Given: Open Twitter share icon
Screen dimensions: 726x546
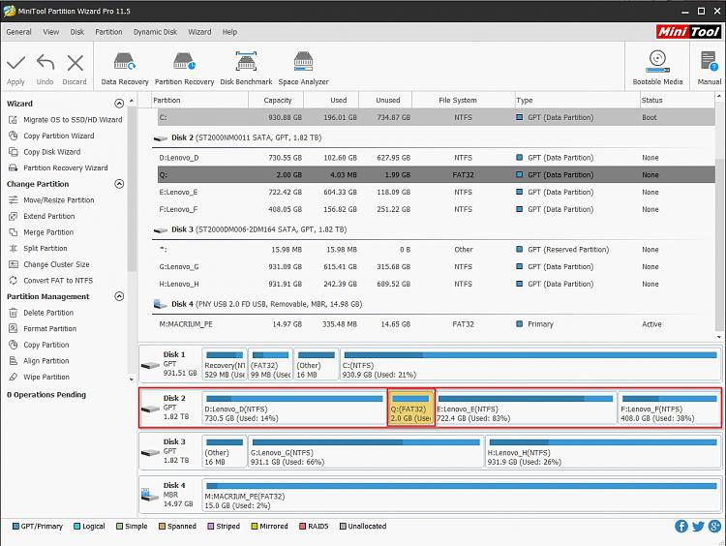Looking at the screenshot, I should tap(698, 526).
